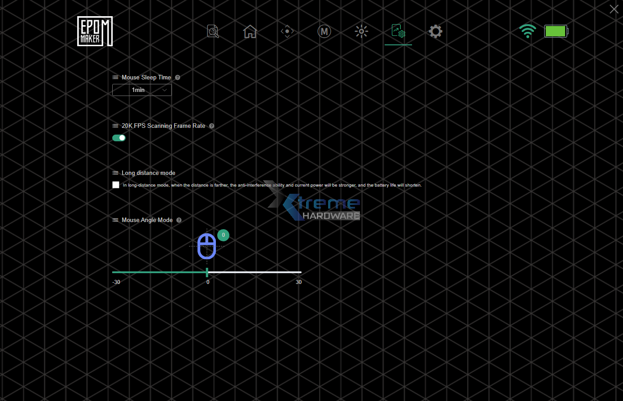The image size is (623, 401).
Task: Check the battery level indicator
Action: coord(556,31)
